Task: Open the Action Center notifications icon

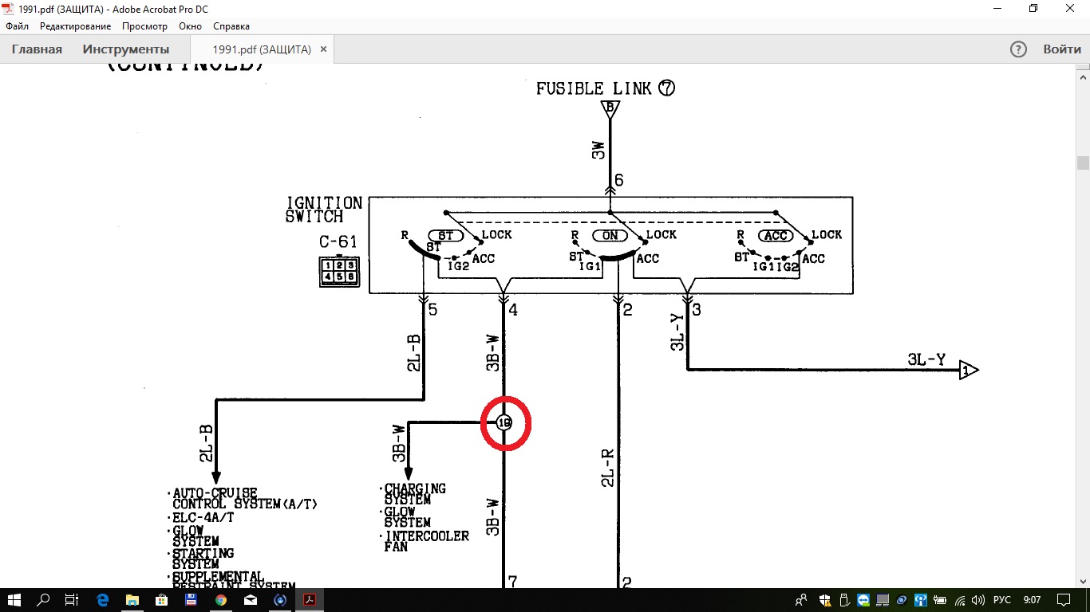Action: tap(1063, 600)
